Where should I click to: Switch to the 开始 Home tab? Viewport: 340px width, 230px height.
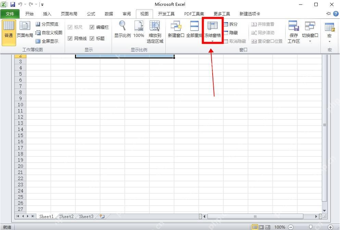(x=29, y=14)
